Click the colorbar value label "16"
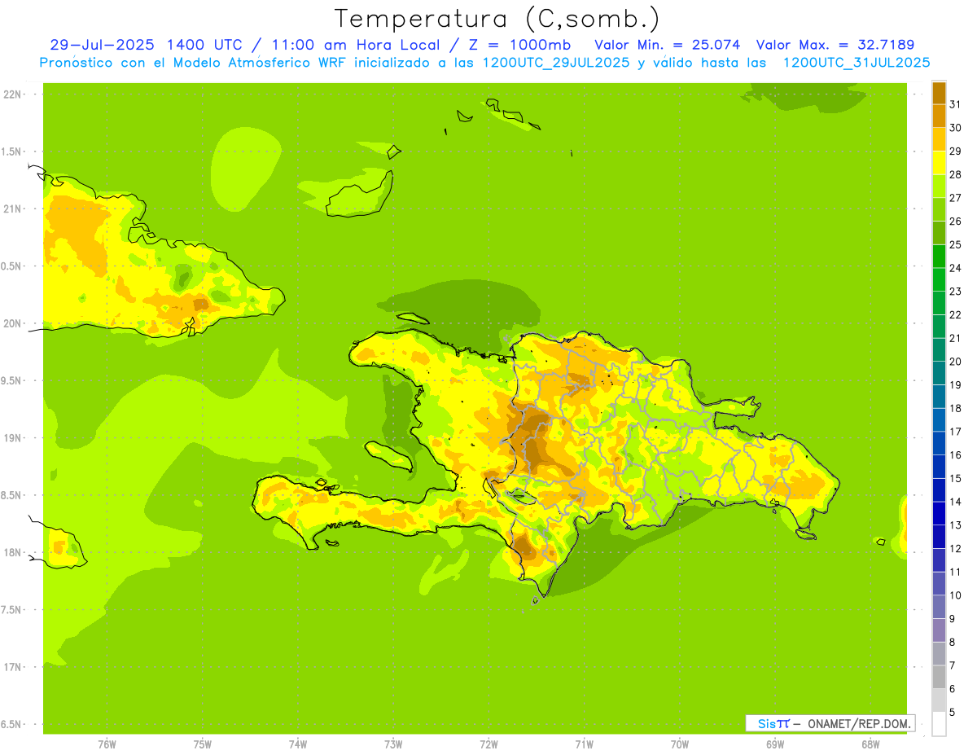The image size is (977, 755). click(x=955, y=454)
